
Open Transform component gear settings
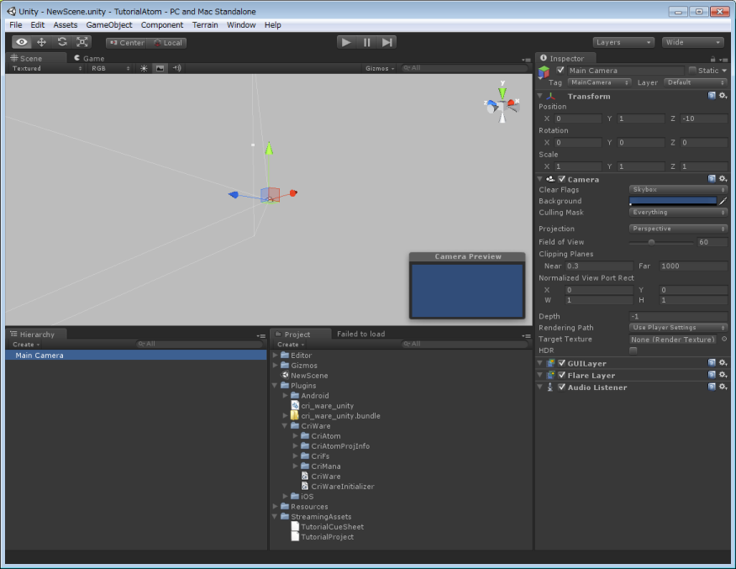[x=723, y=96]
